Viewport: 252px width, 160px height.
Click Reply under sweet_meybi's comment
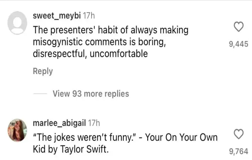tap(43, 71)
